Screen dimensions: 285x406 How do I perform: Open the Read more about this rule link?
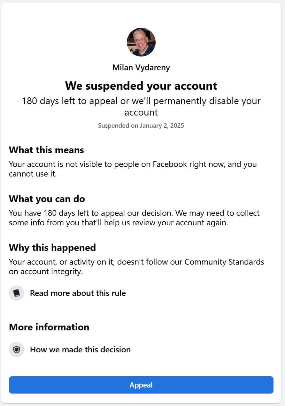pyautogui.click(x=78, y=293)
